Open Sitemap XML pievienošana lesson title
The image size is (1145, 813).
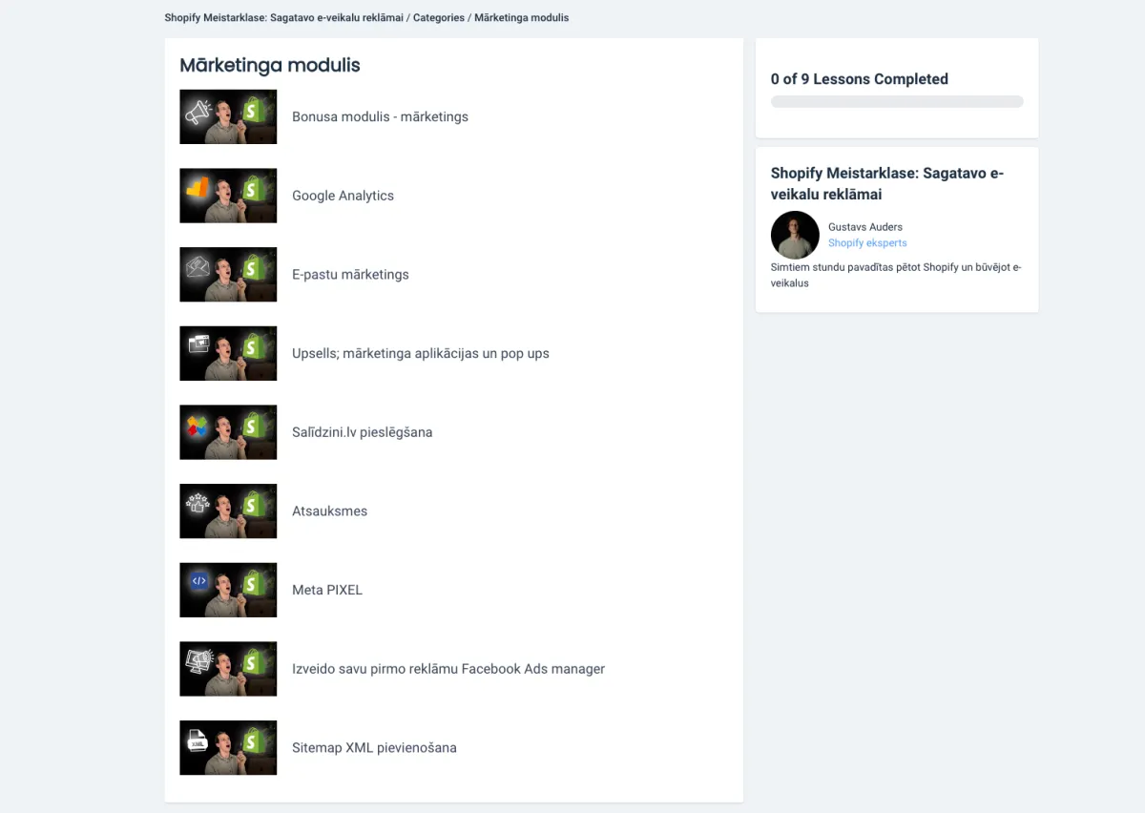[x=374, y=747]
